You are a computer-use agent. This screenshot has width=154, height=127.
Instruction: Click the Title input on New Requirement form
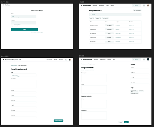point(24,75)
